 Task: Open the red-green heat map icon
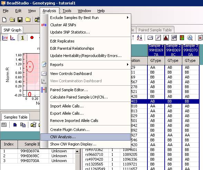pyautogui.click(x=182, y=38)
